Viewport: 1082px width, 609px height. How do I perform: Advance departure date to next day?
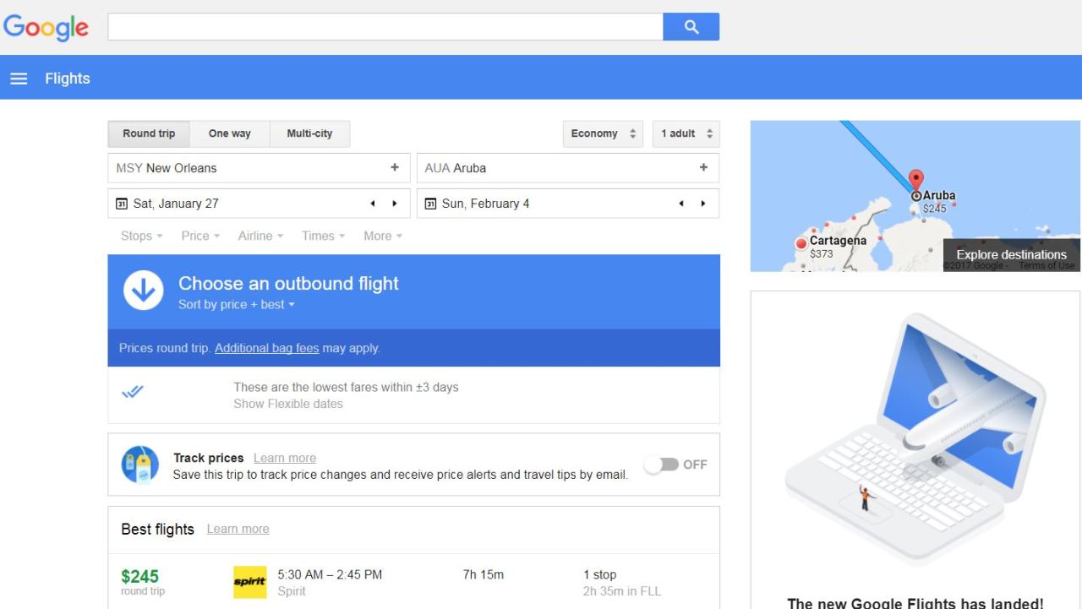coord(394,204)
